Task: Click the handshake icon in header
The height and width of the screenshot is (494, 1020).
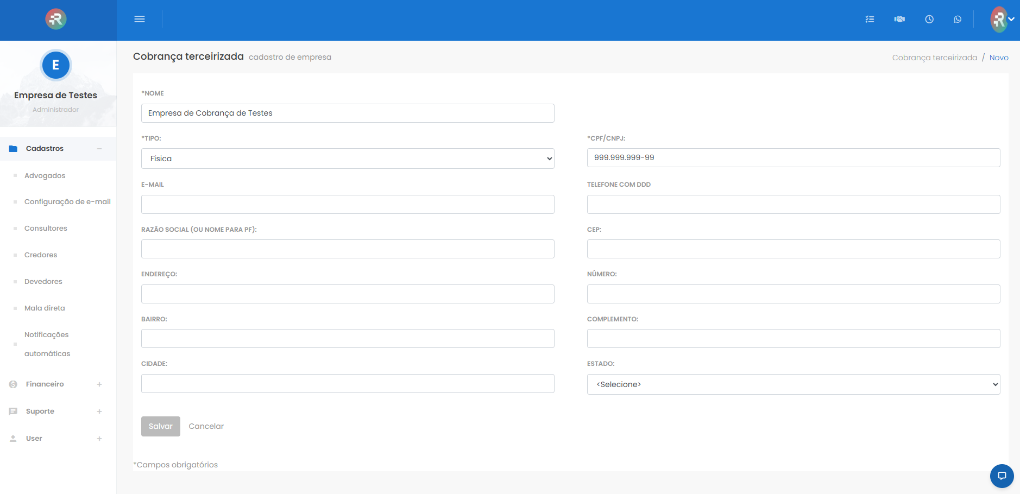Action: [899, 19]
